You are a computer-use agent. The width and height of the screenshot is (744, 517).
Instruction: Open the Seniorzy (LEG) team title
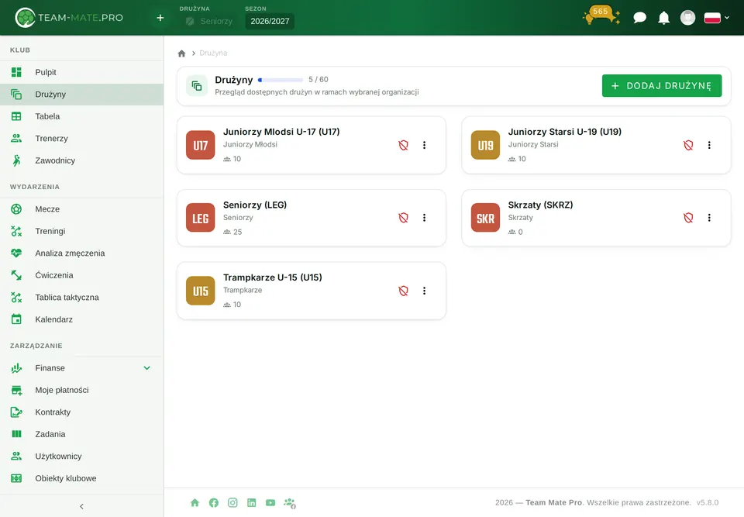coord(255,205)
